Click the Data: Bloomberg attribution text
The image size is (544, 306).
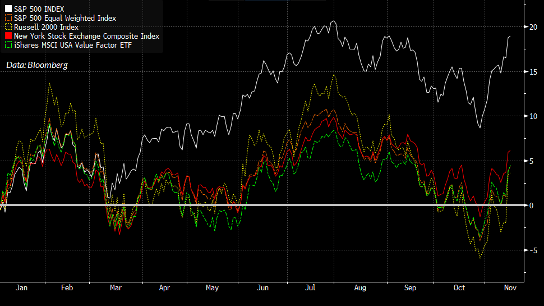(37, 65)
